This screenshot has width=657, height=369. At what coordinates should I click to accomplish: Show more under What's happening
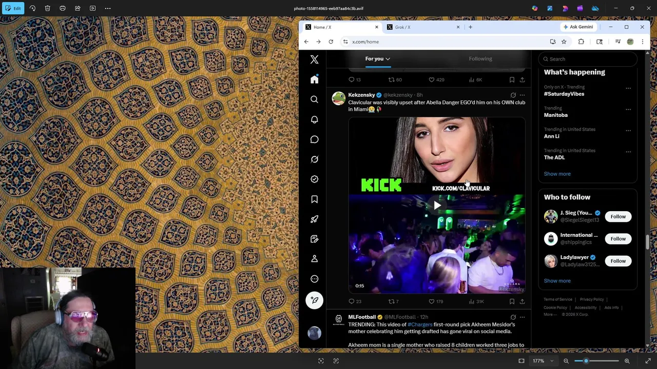pyautogui.click(x=557, y=174)
